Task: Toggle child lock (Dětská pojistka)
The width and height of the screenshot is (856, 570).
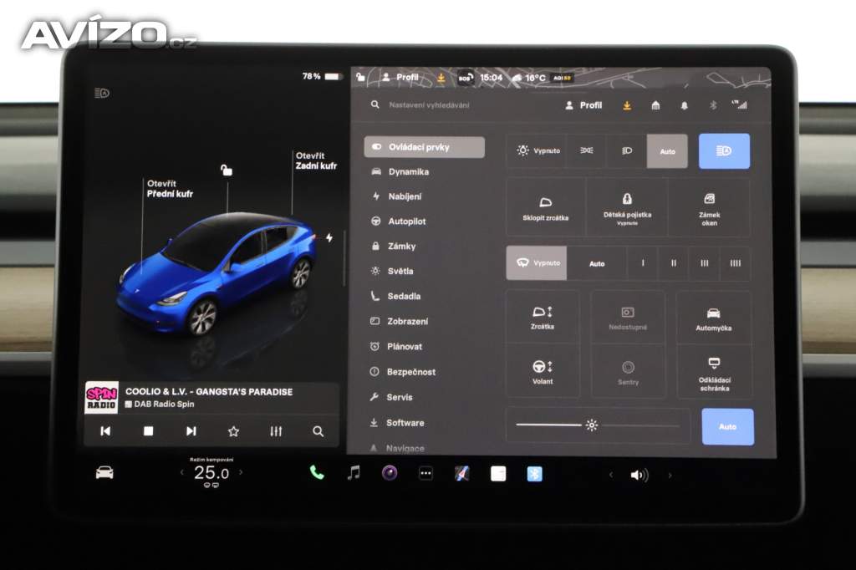Action: (x=627, y=206)
